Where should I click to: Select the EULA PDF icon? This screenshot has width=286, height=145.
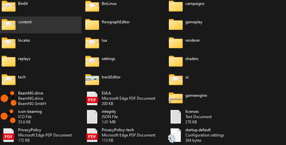(x=92, y=98)
